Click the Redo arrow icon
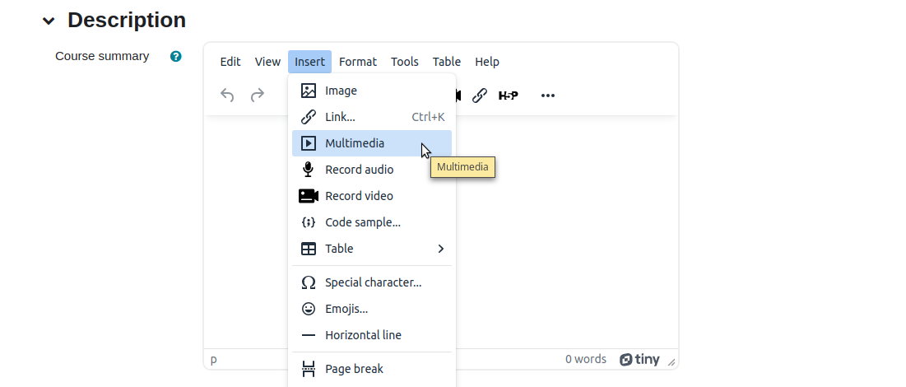 pyautogui.click(x=257, y=96)
